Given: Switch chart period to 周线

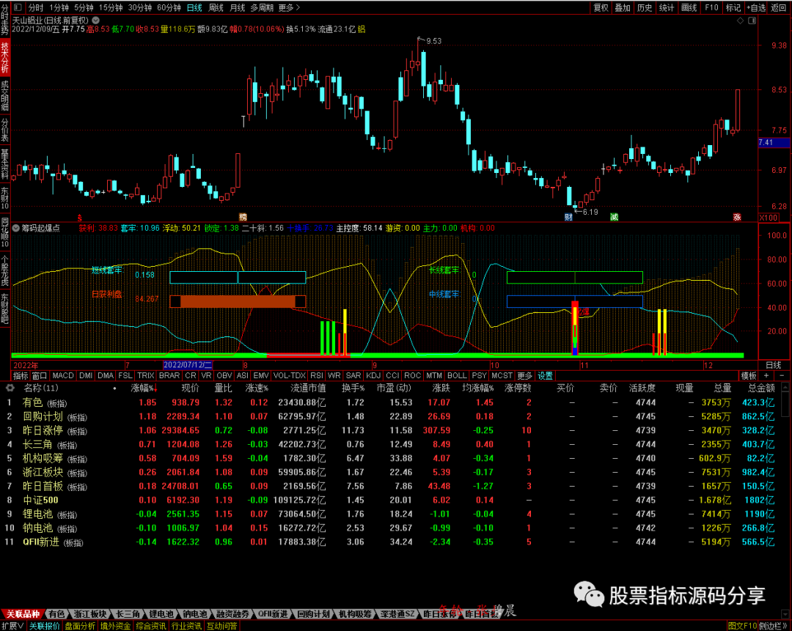Looking at the screenshot, I should [216, 7].
